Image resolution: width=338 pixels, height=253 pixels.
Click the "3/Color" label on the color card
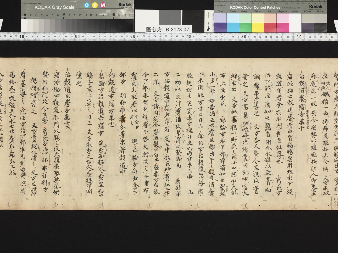tap(307, 11)
